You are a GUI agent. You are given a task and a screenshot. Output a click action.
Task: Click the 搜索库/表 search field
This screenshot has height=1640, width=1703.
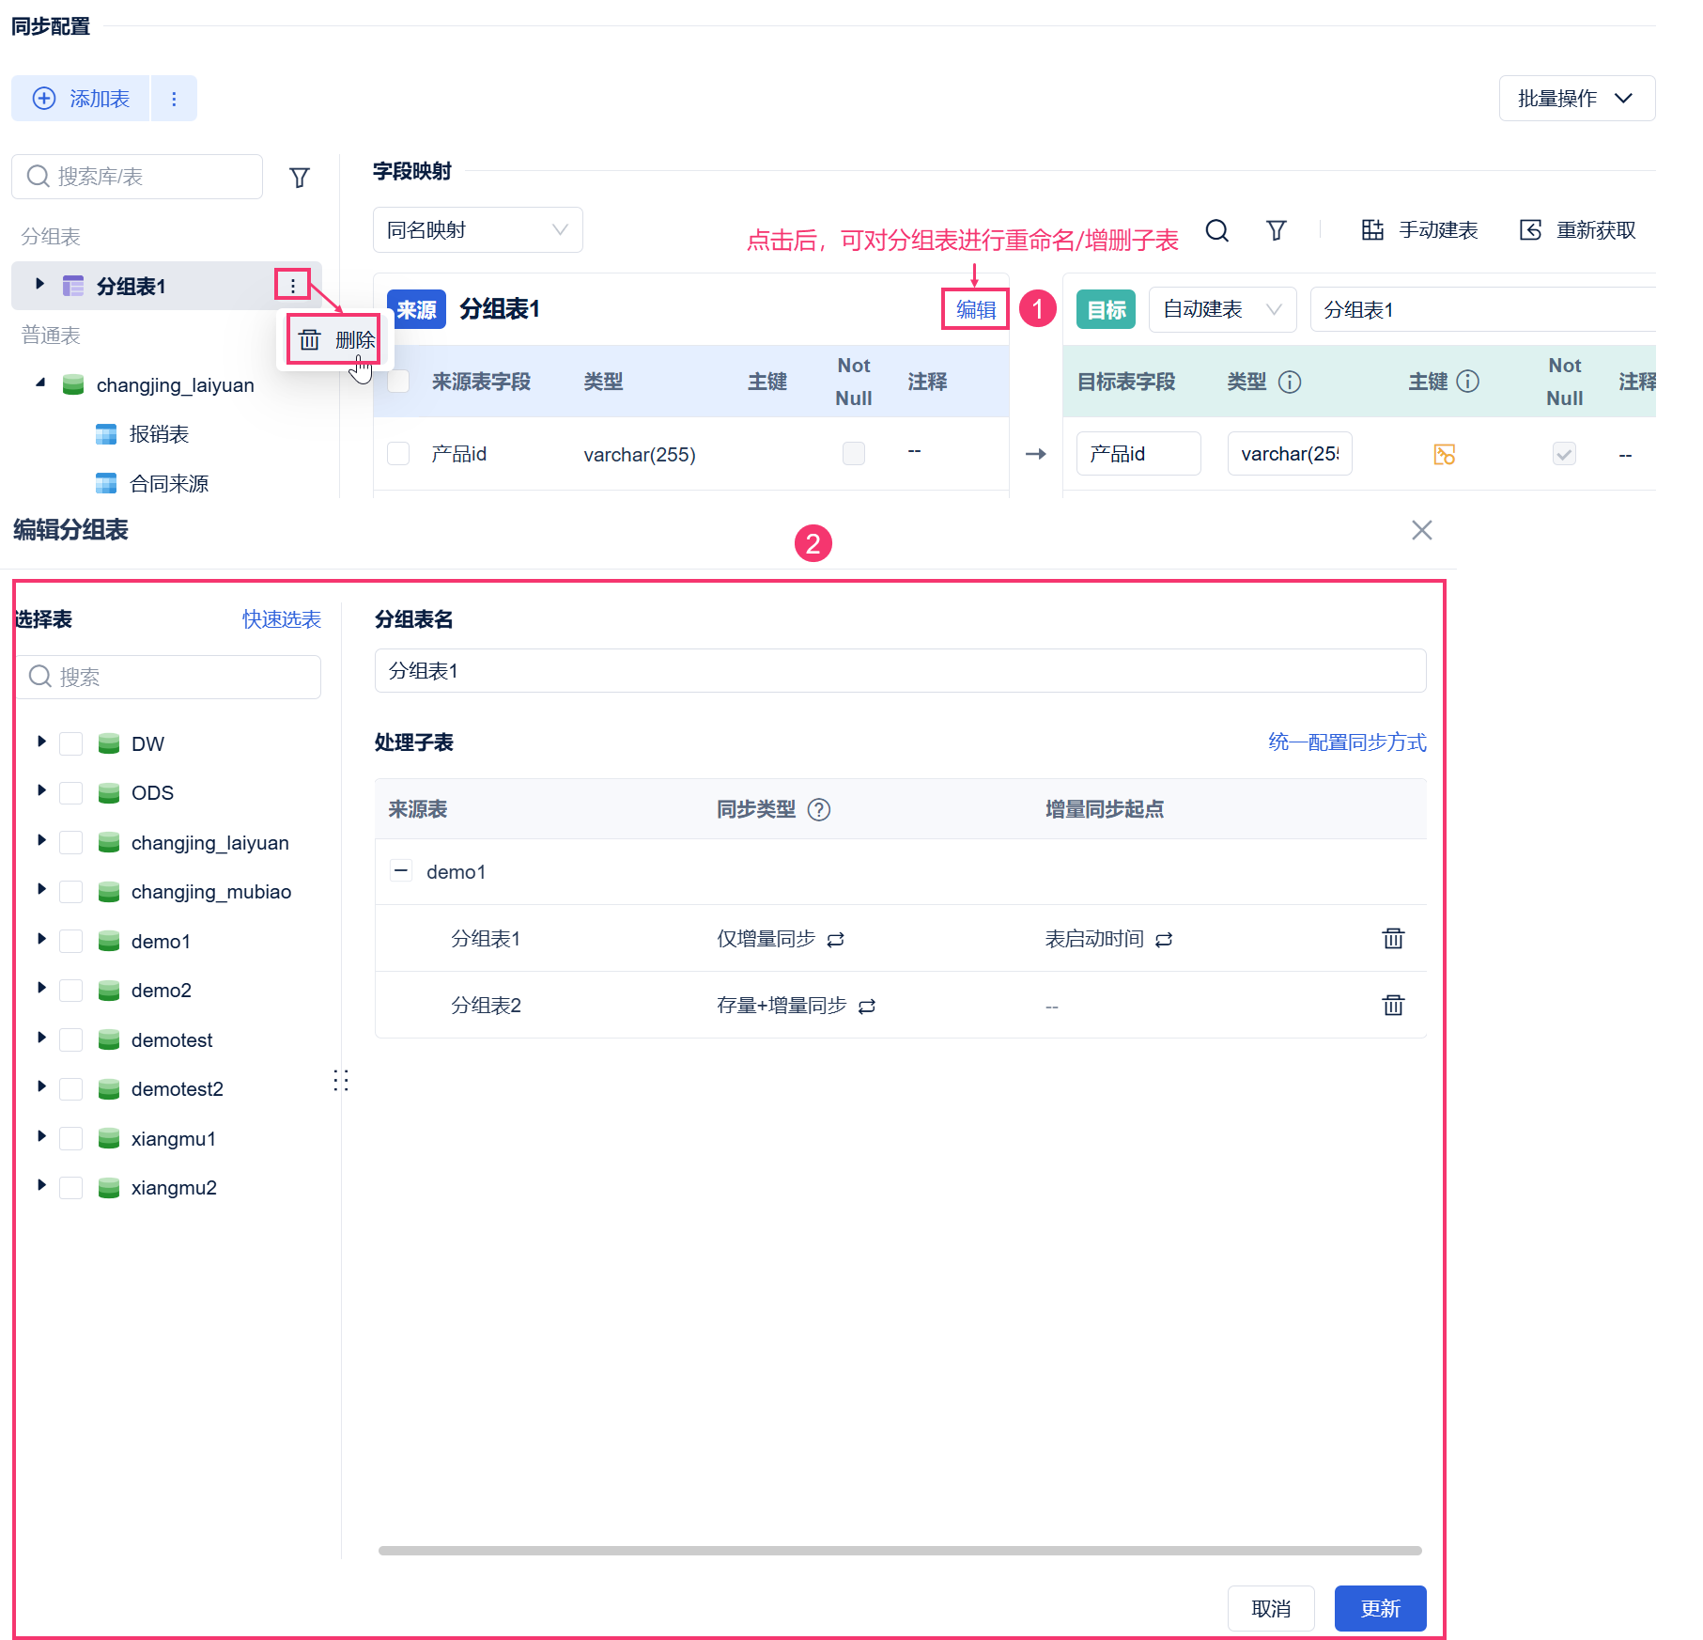coord(137,177)
